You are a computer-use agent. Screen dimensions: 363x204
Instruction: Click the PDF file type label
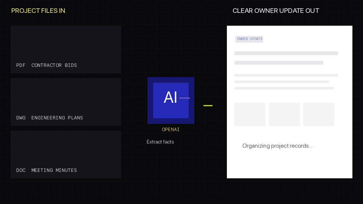(21, 65)
